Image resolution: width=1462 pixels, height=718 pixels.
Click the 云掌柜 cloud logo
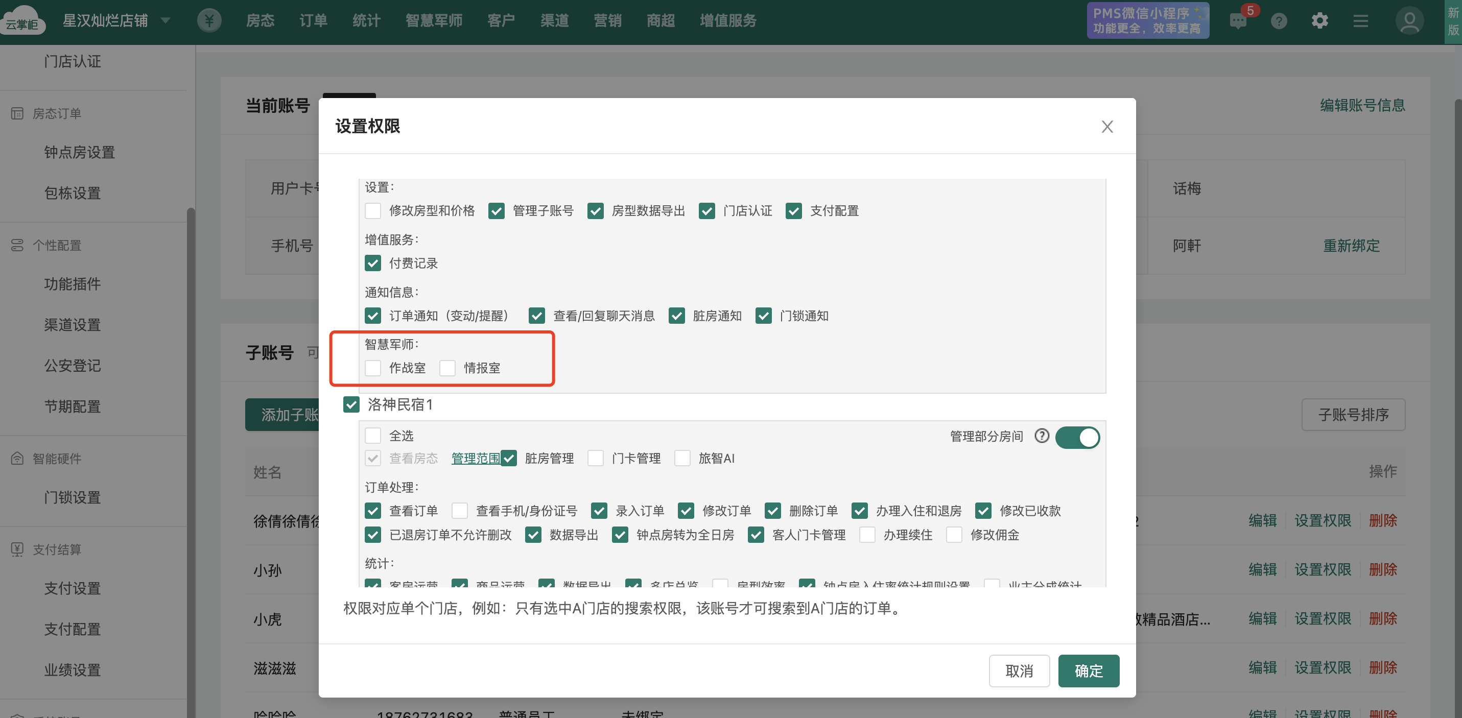[22, 20]
